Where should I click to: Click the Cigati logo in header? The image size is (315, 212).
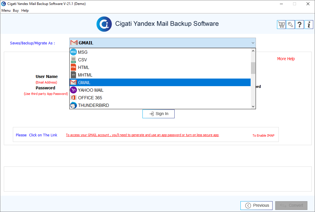pos(104,24)
